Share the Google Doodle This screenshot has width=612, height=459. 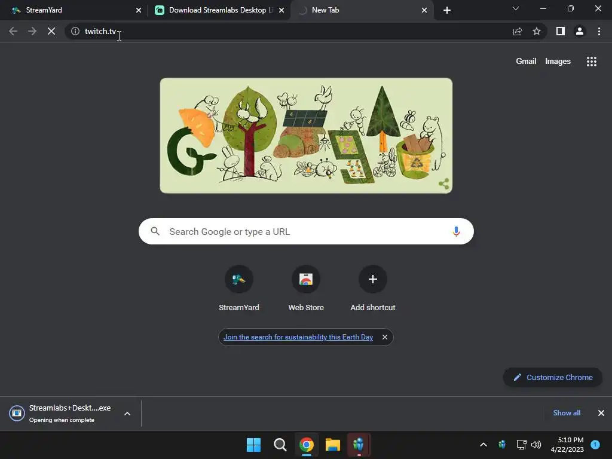444,183
